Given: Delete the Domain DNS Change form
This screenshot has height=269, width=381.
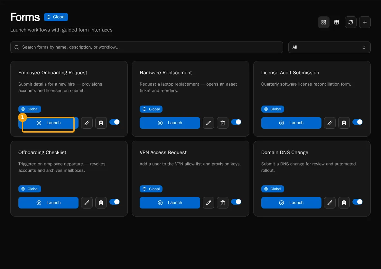Looking at the screenshot, I should pos(344,203).
